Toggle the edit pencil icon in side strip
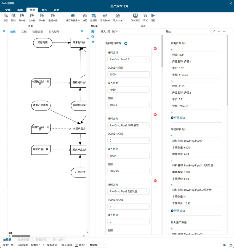 click(x=93, y=37)
